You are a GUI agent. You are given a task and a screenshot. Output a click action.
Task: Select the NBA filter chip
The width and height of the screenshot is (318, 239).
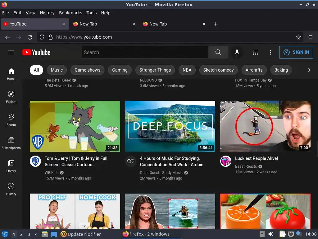tap(187, 70)
